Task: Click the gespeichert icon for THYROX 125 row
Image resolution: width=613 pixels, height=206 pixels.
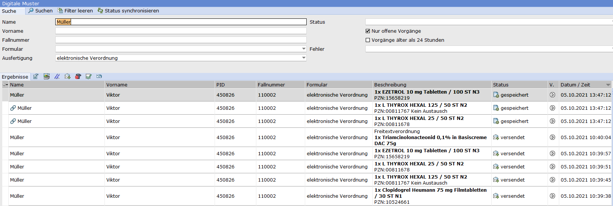Action: (496, 108)
